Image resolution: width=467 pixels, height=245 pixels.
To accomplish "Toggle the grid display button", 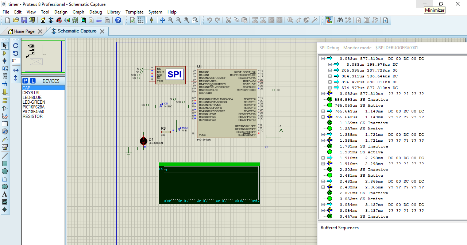I will 141,20.
